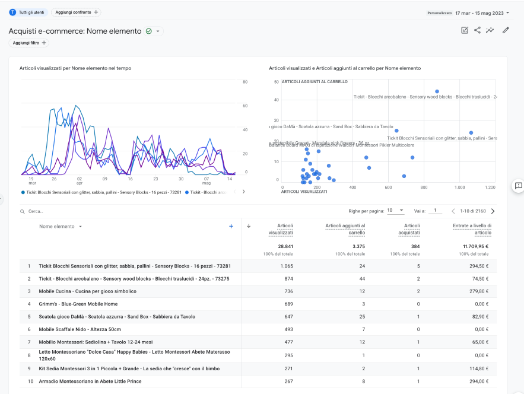Screen dimensions: 524x394
Task: Click Aggiungi confronto button
Action: [77, 12]
